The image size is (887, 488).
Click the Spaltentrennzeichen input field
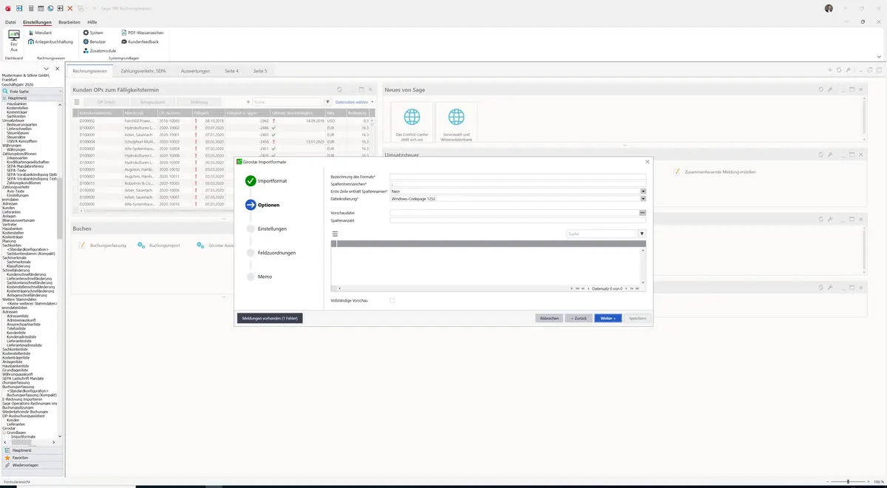tap(517, 183)
